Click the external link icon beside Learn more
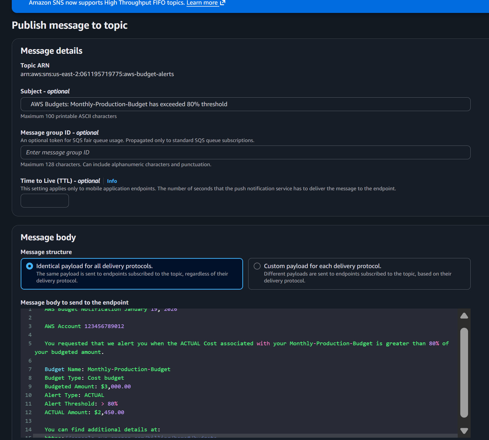The image size is (489, 440). [223, 3]
